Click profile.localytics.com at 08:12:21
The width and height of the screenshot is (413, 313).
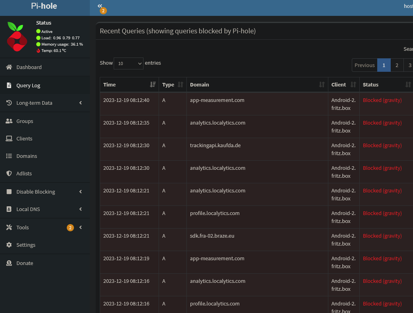tap(215, 213)
